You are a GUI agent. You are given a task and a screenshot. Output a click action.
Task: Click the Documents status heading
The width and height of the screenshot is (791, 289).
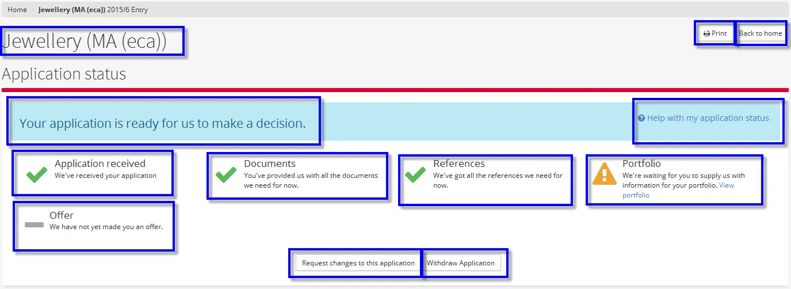point(270,163)
